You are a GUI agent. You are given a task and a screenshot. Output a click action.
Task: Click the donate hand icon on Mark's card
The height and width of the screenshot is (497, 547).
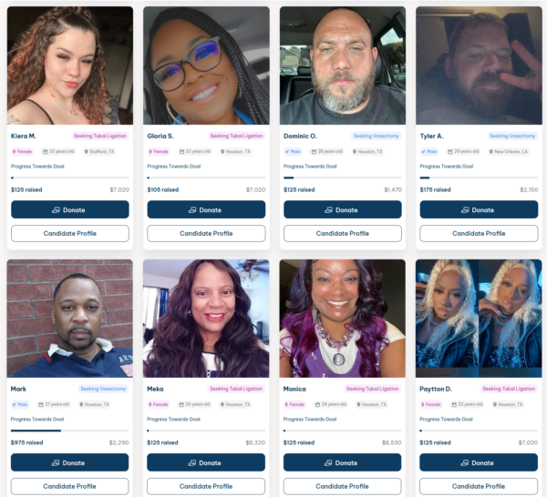pyautogui.click(x=56, y=463)
